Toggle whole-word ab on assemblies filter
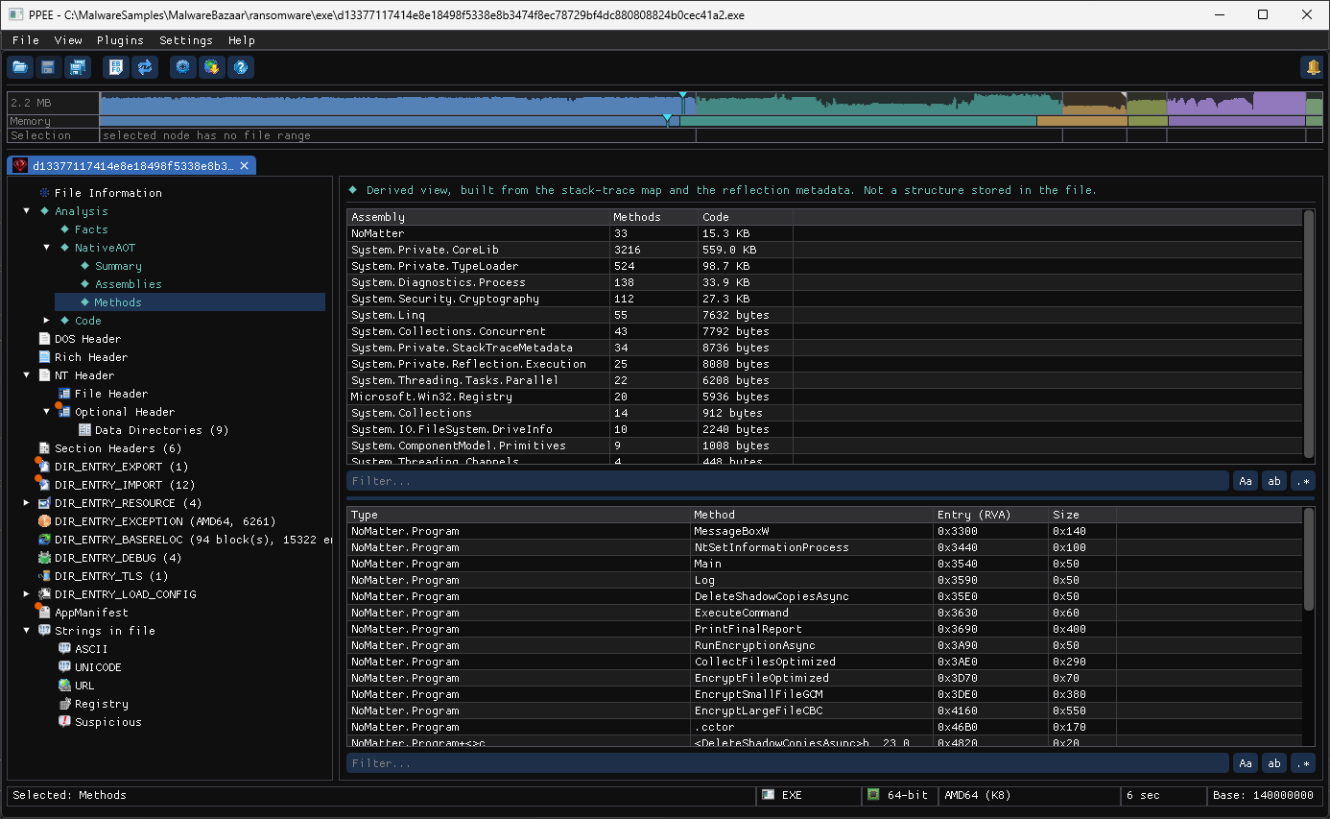The image size is (1330, 819). pyautogui.click(x=1274, y=481)
